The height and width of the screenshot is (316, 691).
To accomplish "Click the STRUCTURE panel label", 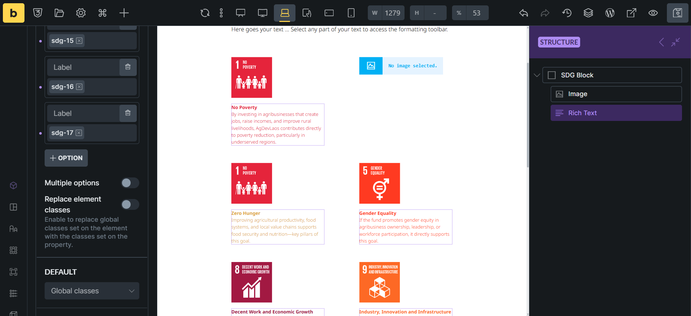I will point(559,42).
